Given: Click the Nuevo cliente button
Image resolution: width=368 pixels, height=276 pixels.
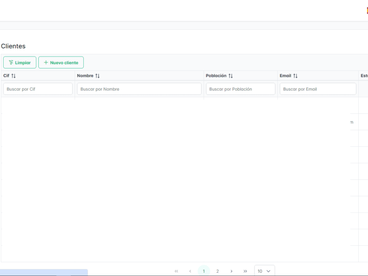Looking at the screenshot, I should (61, 62).
